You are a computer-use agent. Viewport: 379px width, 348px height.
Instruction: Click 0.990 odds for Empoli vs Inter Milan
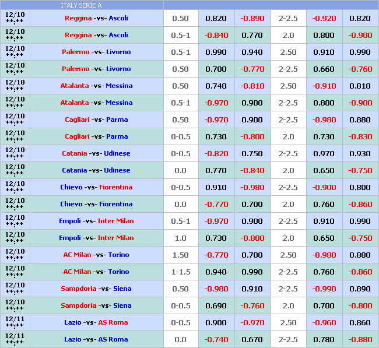360,221
